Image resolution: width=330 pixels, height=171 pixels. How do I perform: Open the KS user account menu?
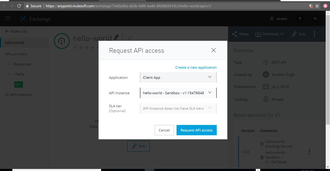pos(315,19)
